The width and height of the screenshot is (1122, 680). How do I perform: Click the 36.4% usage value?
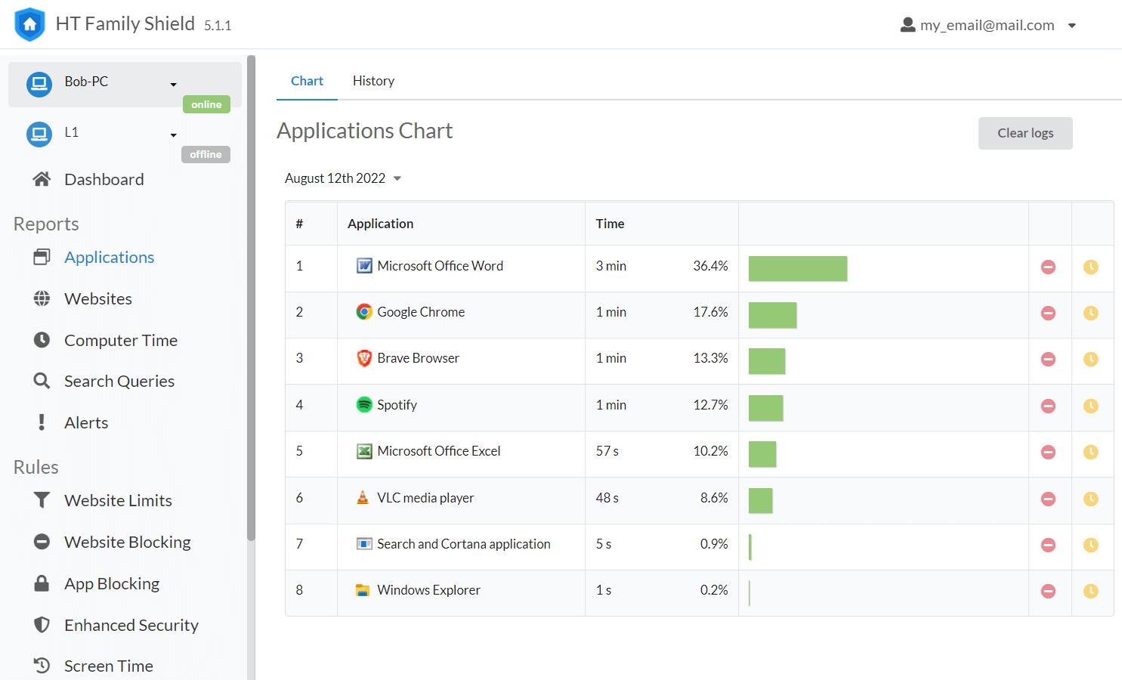(710, 266)
